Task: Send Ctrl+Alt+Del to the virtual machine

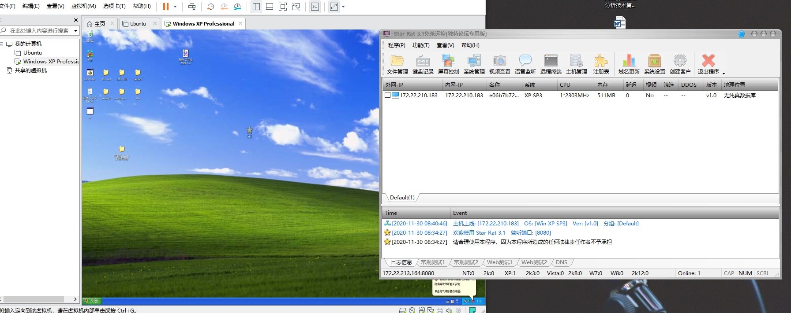Action: coord(192,7)
